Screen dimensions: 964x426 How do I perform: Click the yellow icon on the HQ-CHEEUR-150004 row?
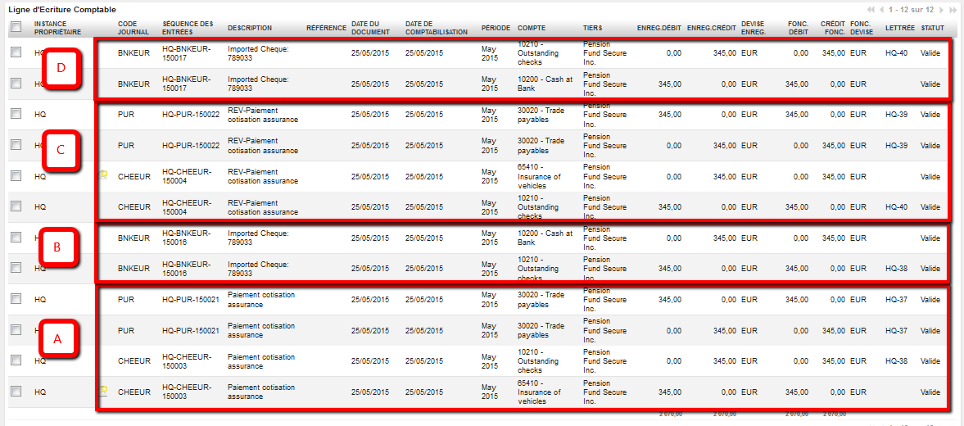(104, 175)
